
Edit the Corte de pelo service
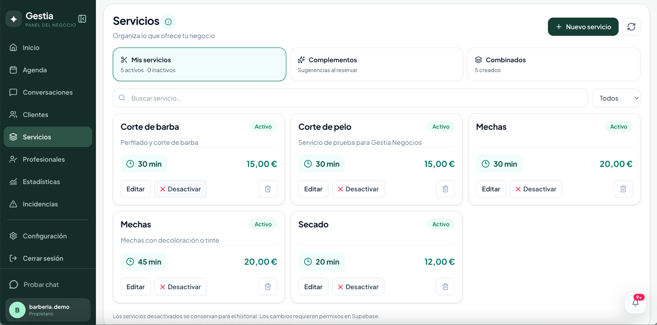(x=313, y=189)
